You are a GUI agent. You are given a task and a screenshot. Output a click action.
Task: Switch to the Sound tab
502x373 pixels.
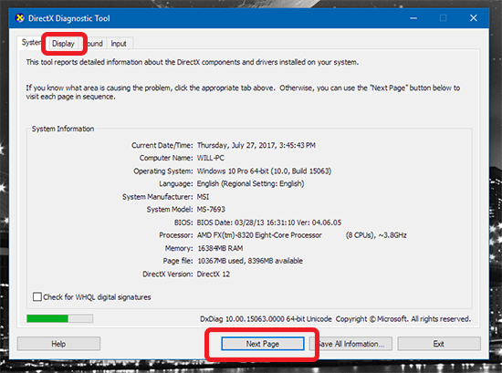click(95, 44)
